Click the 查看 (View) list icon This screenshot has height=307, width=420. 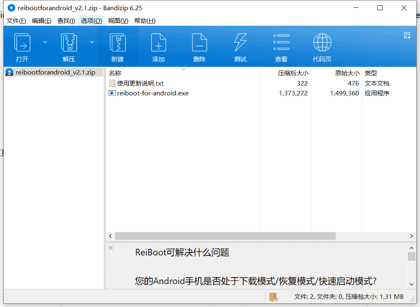[x=281, y=42]
